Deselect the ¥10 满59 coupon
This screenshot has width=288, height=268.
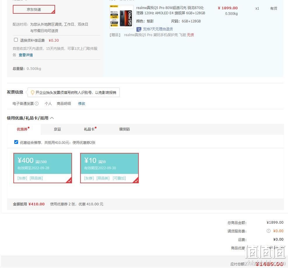[110, 168]
